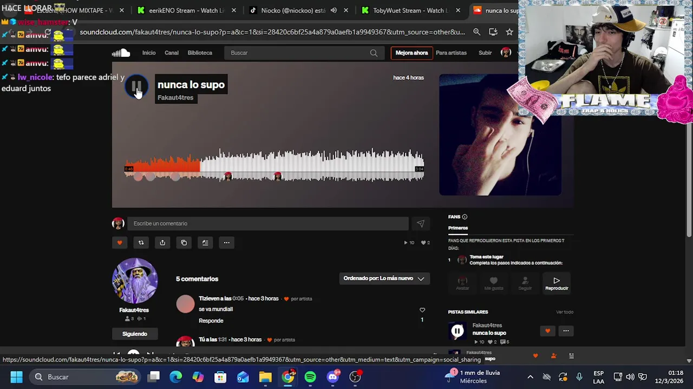Open the play queue in bottom player
The width and height of the screenshot is (693, 389).
coord(571,356)
